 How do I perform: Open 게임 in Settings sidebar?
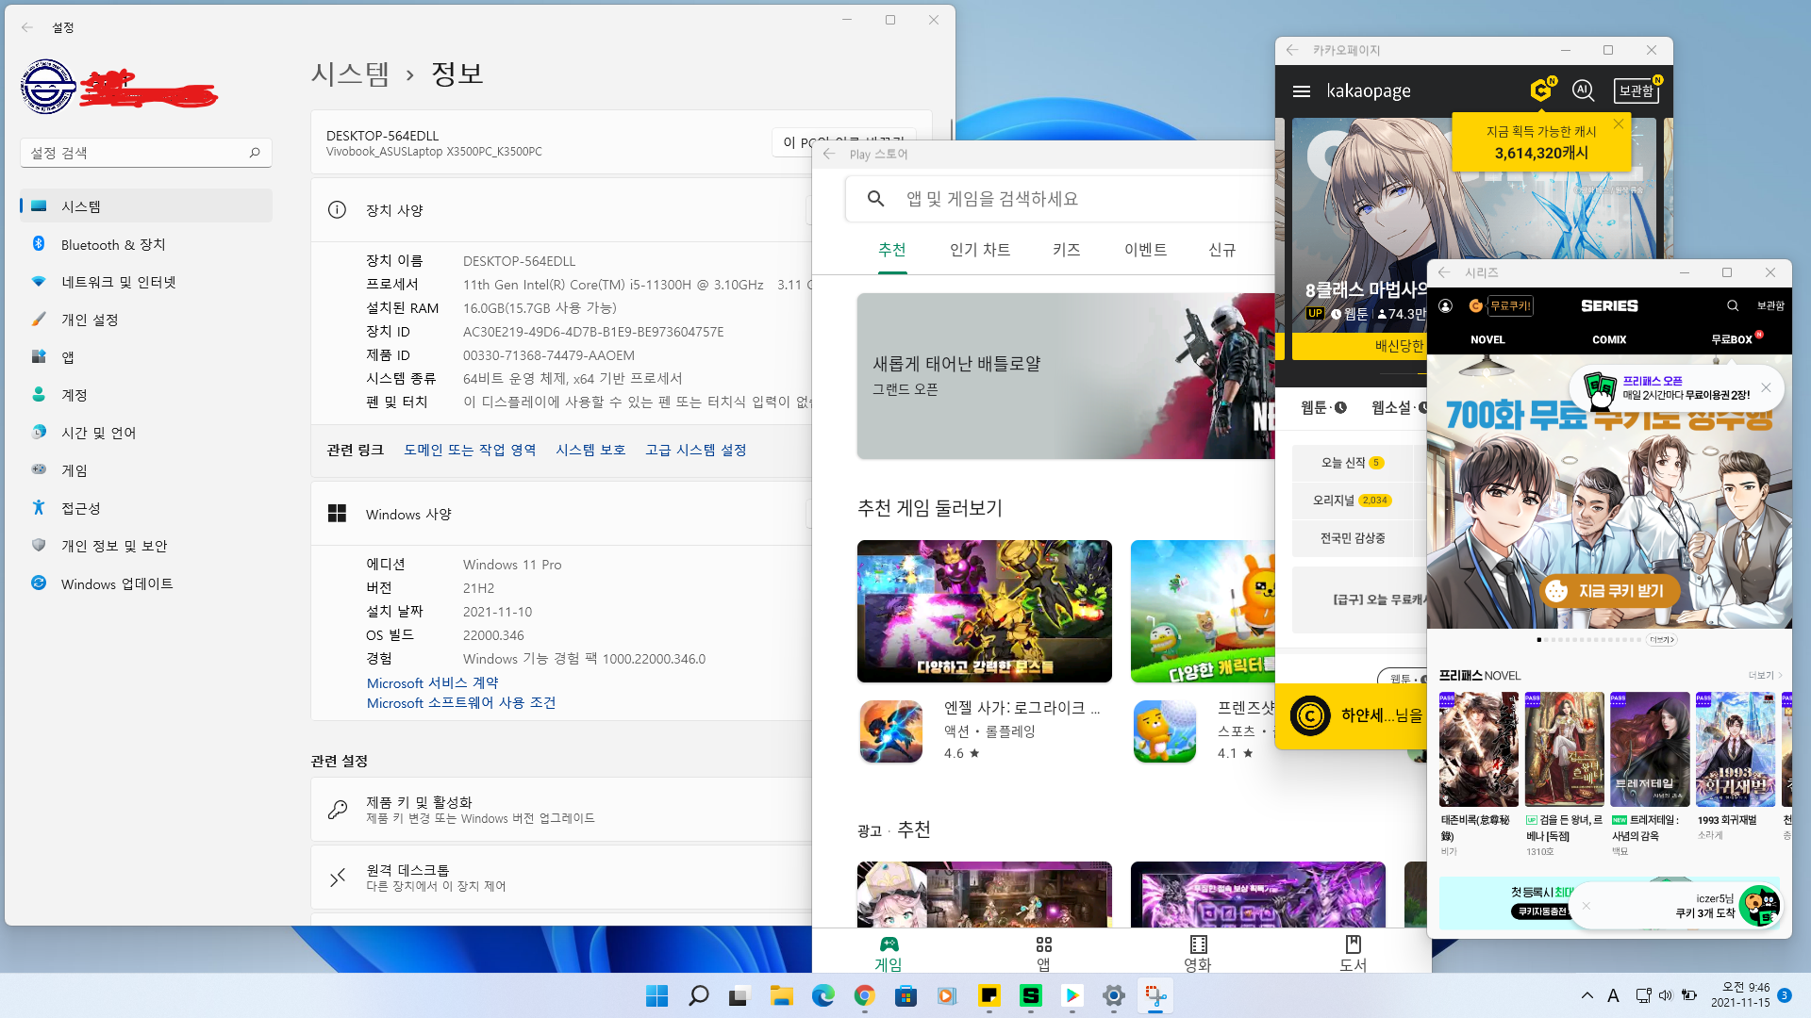[146, 470]
